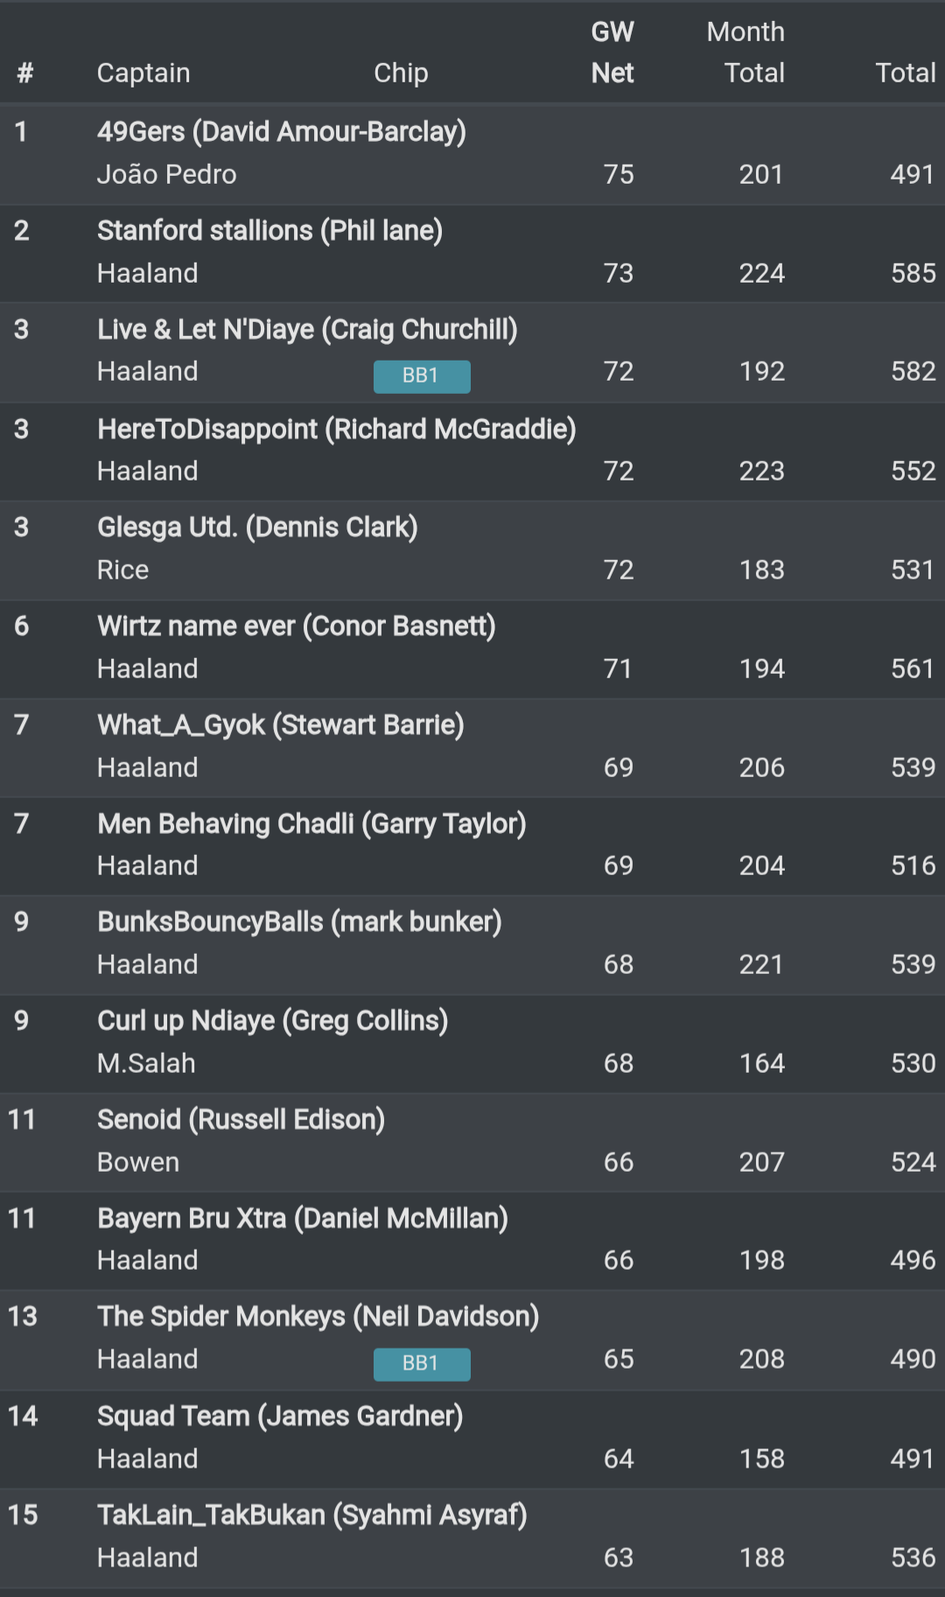Click the Captain column header
The height and width of the screenshot is (1597, 945).
click(x=144, y=73)
